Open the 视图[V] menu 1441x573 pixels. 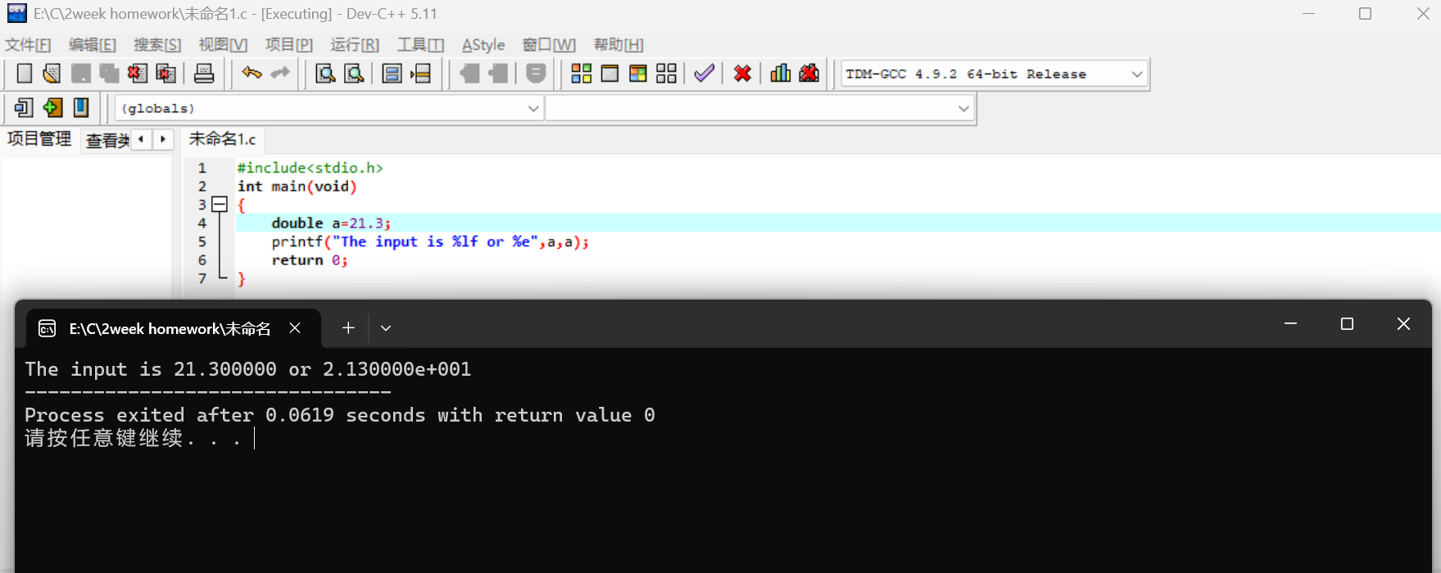point(223,45)
